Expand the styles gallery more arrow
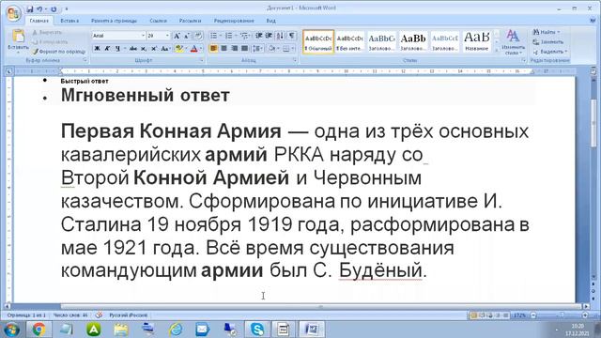This screenshot has width=601, height=338. coord(497,50)
